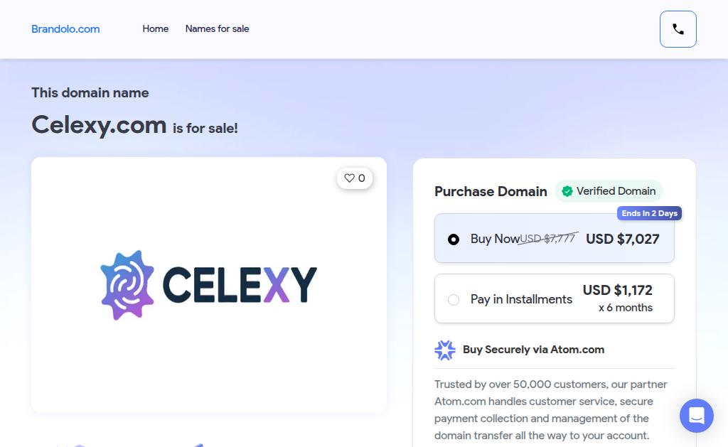Select Pay in Installments radio option

tap(454, 300)
